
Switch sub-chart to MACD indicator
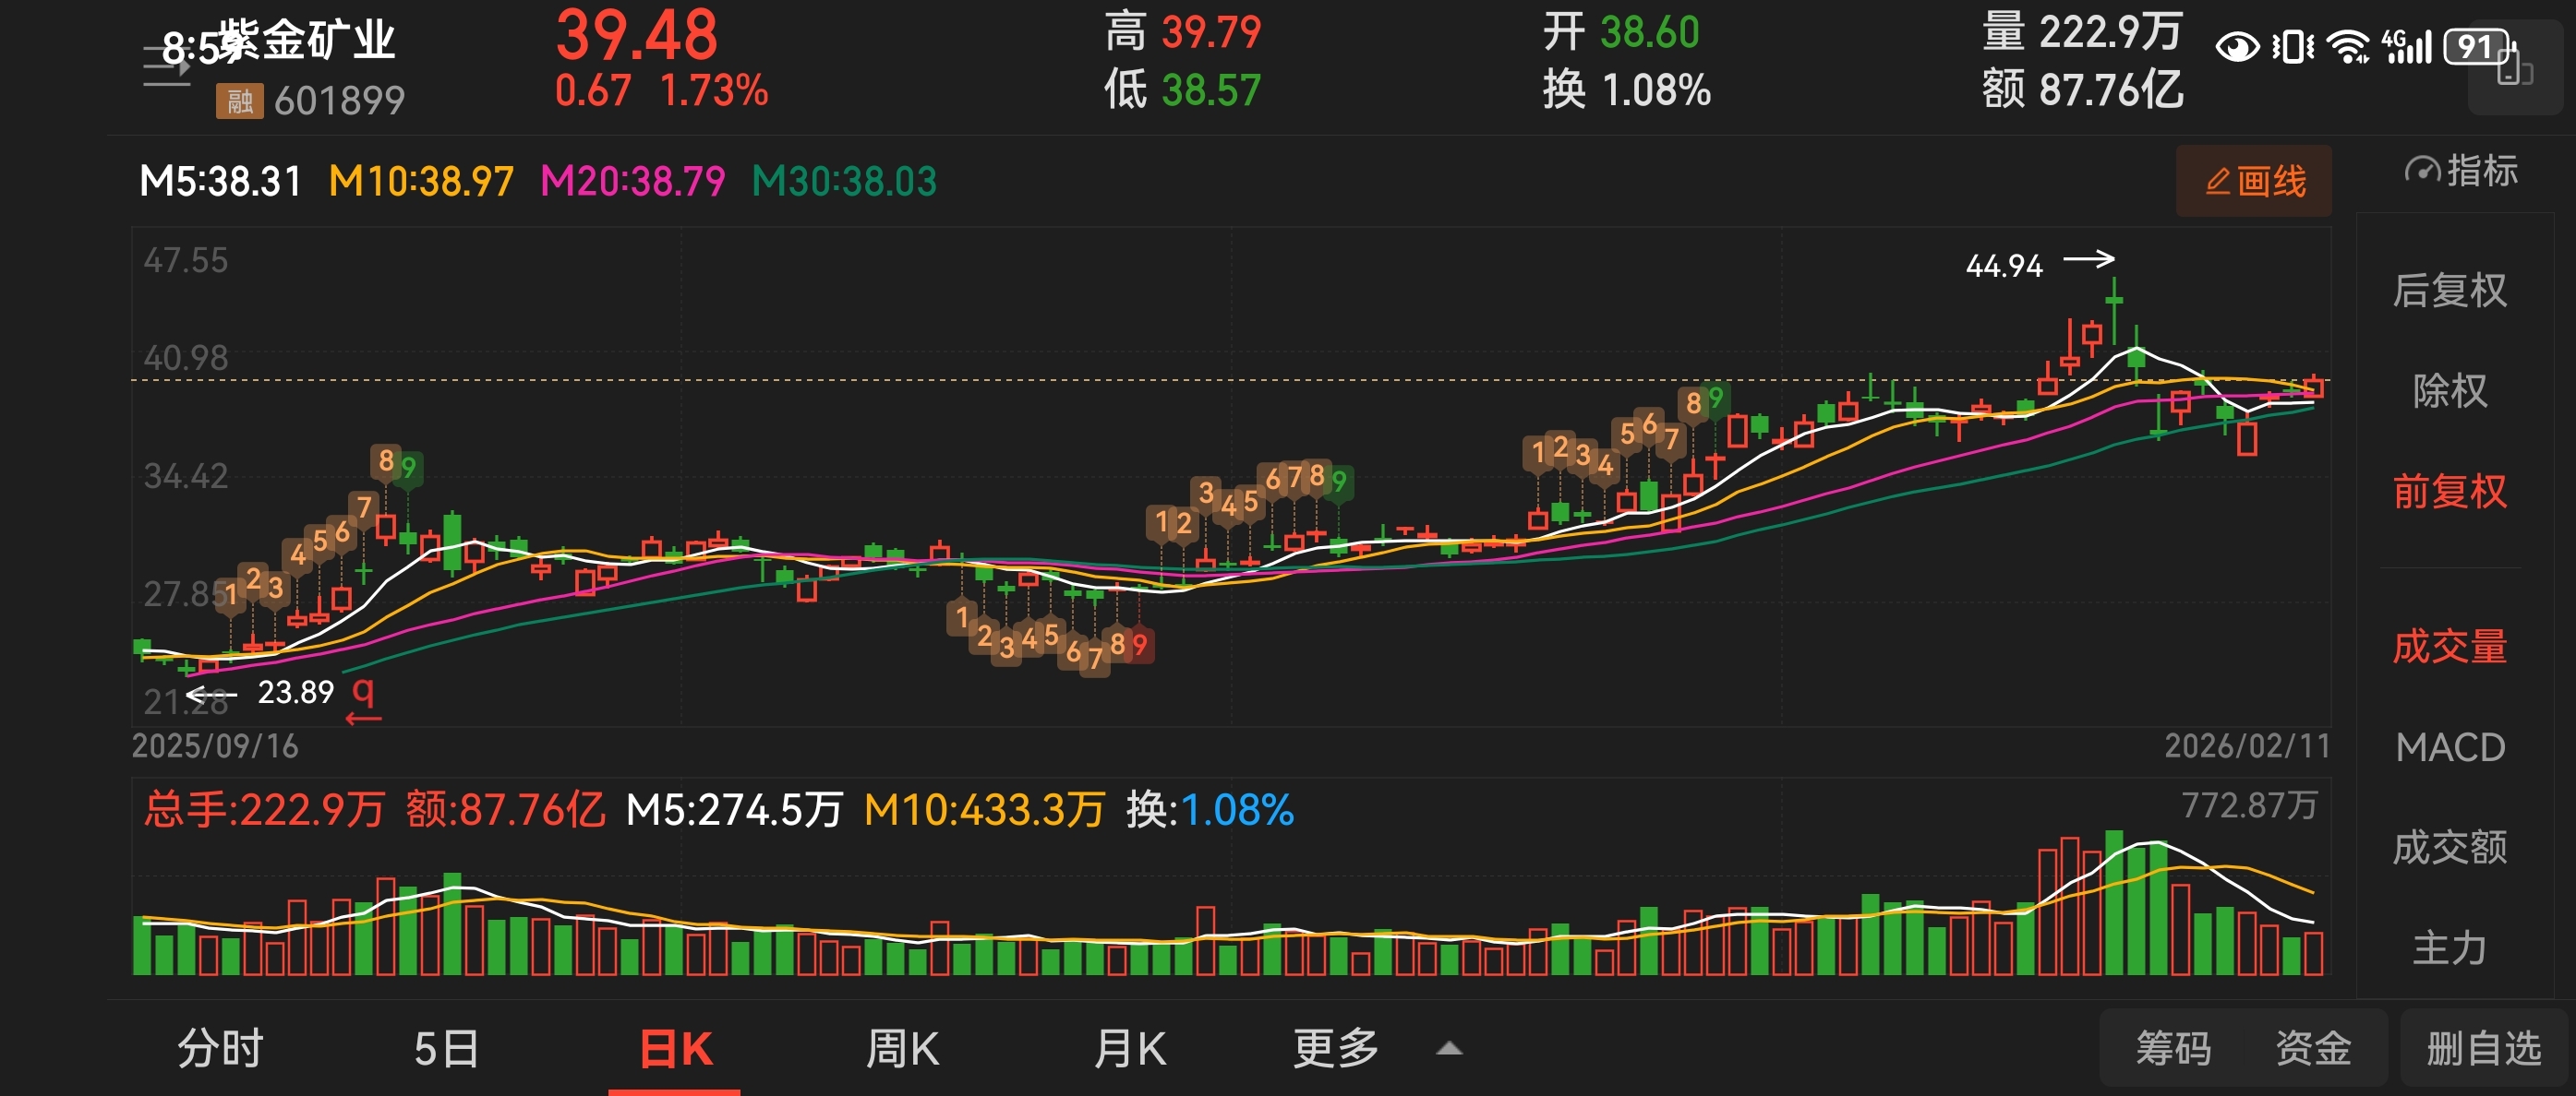click(2449, 747)
